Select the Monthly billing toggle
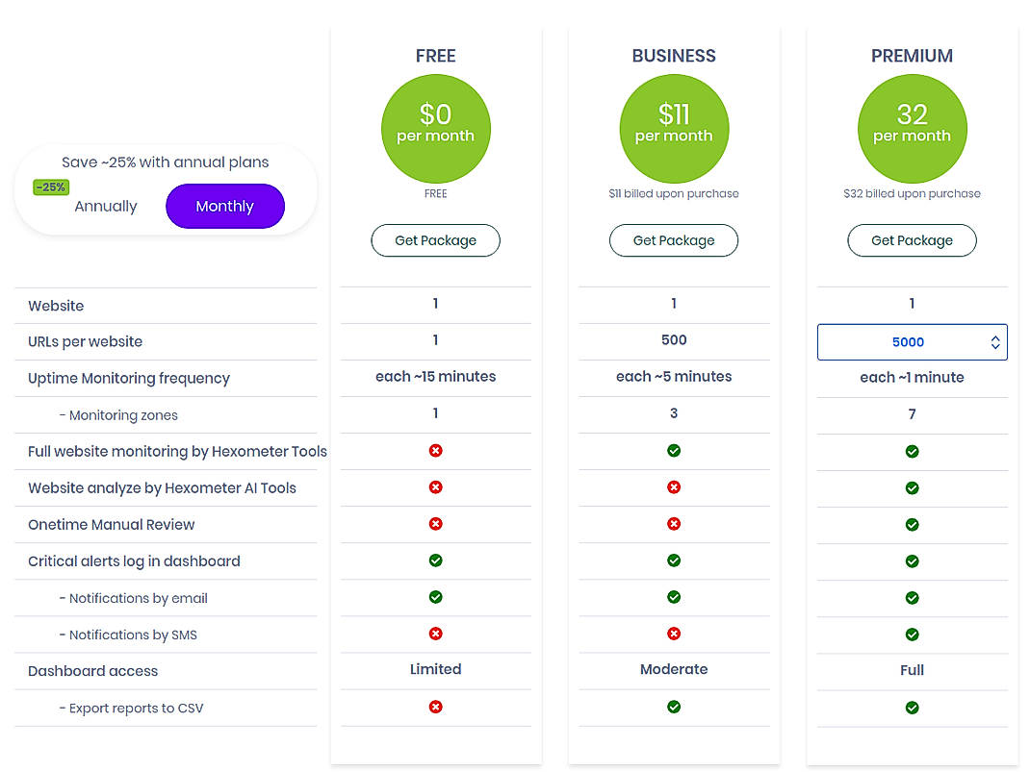 (x=224, y=206)
